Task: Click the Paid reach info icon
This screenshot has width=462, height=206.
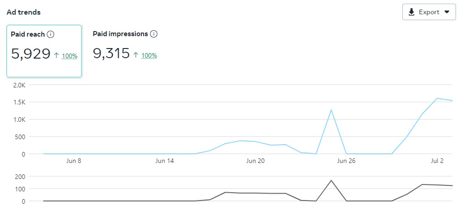Action: point(50,34)
